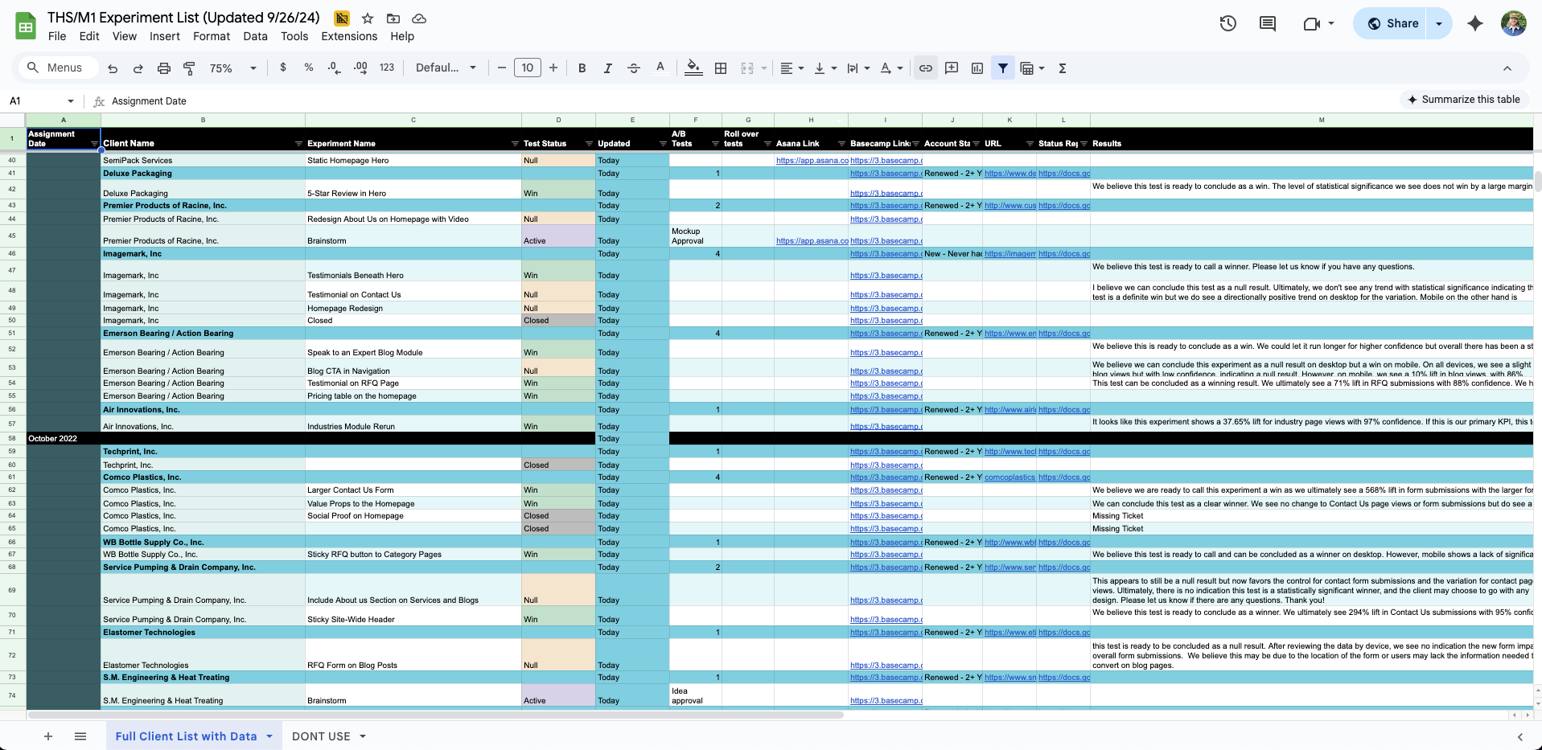The height and width of the screenshot is (750, 1542).
Task: Open the DONT USE tab menu arrow
Action: tap(363, 736)
